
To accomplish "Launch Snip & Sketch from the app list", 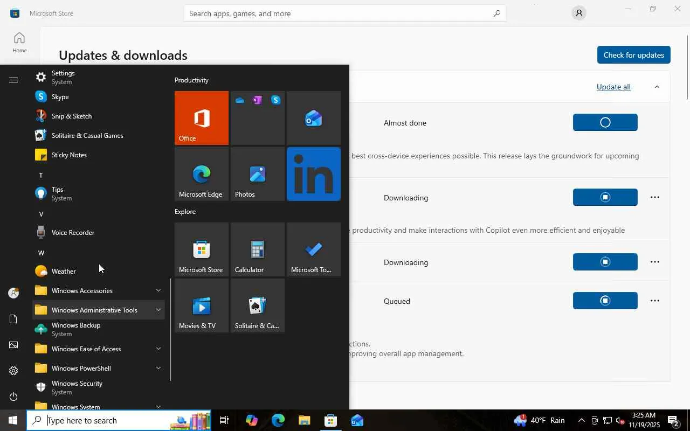I will [x=99, y=116].
